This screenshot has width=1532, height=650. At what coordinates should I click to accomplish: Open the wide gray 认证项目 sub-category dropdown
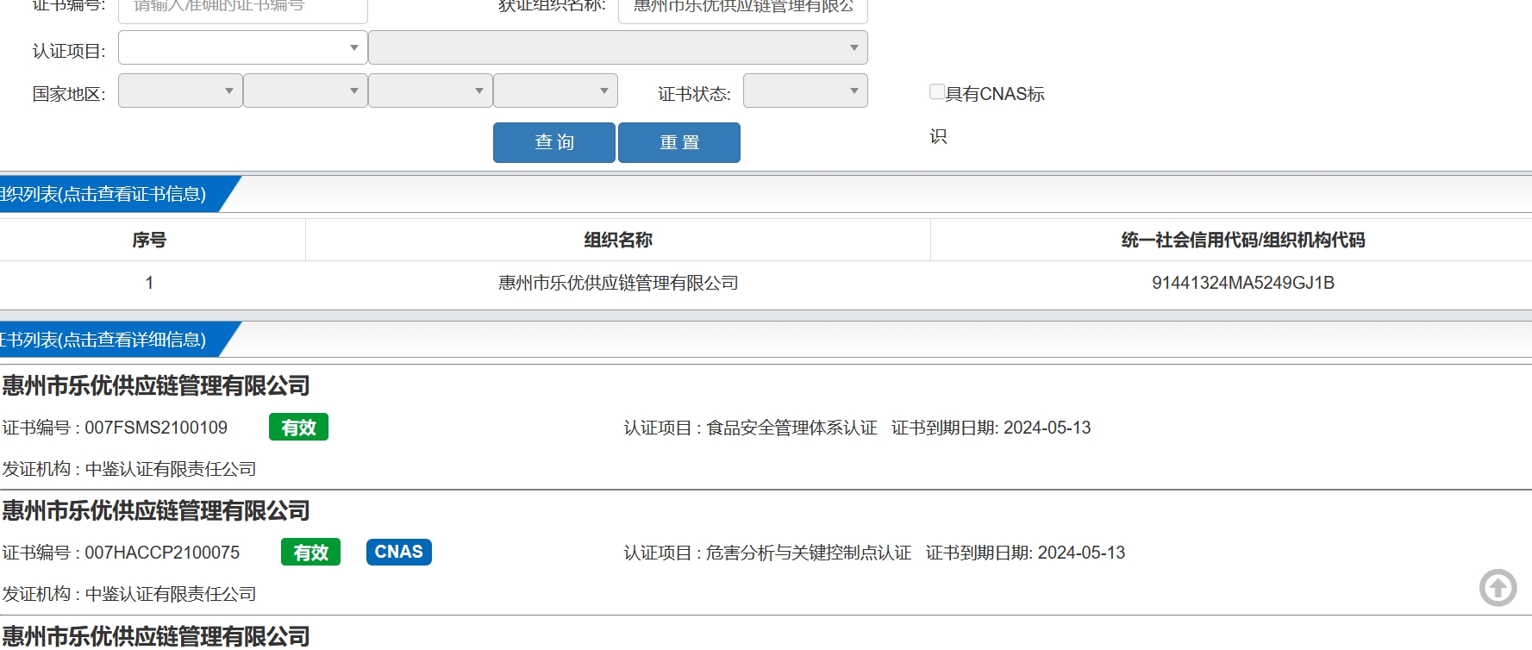coord(618,47)
